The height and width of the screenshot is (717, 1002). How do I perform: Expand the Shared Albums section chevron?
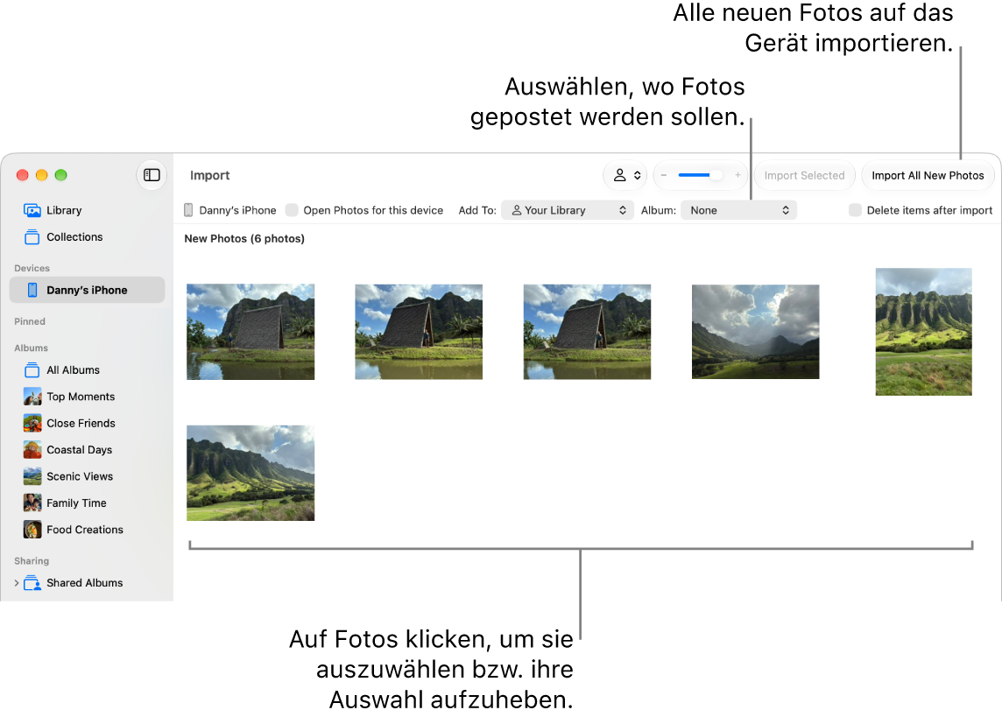pyautogui.click(x=17, y=583)
